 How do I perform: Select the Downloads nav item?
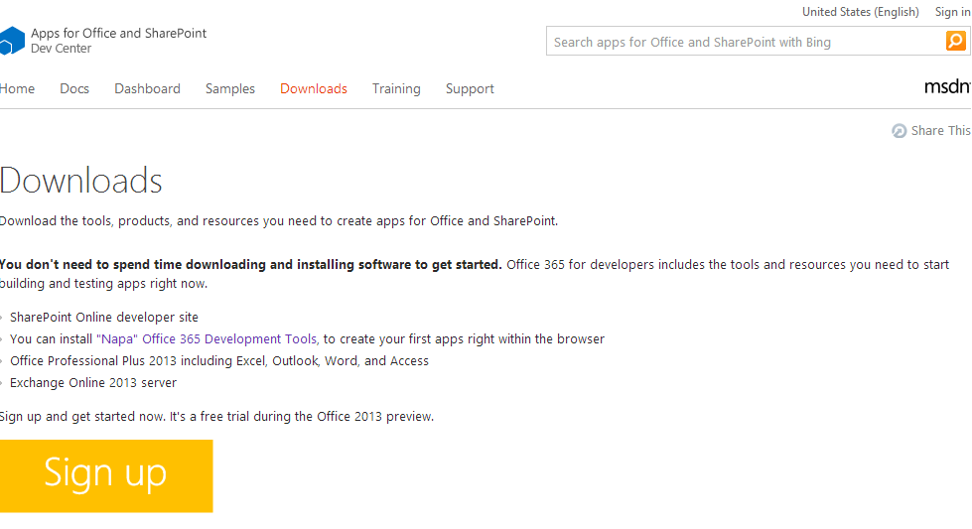point(314,88)
